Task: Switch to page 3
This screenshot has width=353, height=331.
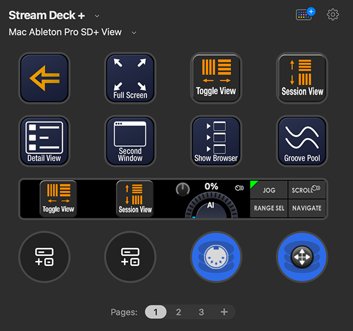Action: 201,312
